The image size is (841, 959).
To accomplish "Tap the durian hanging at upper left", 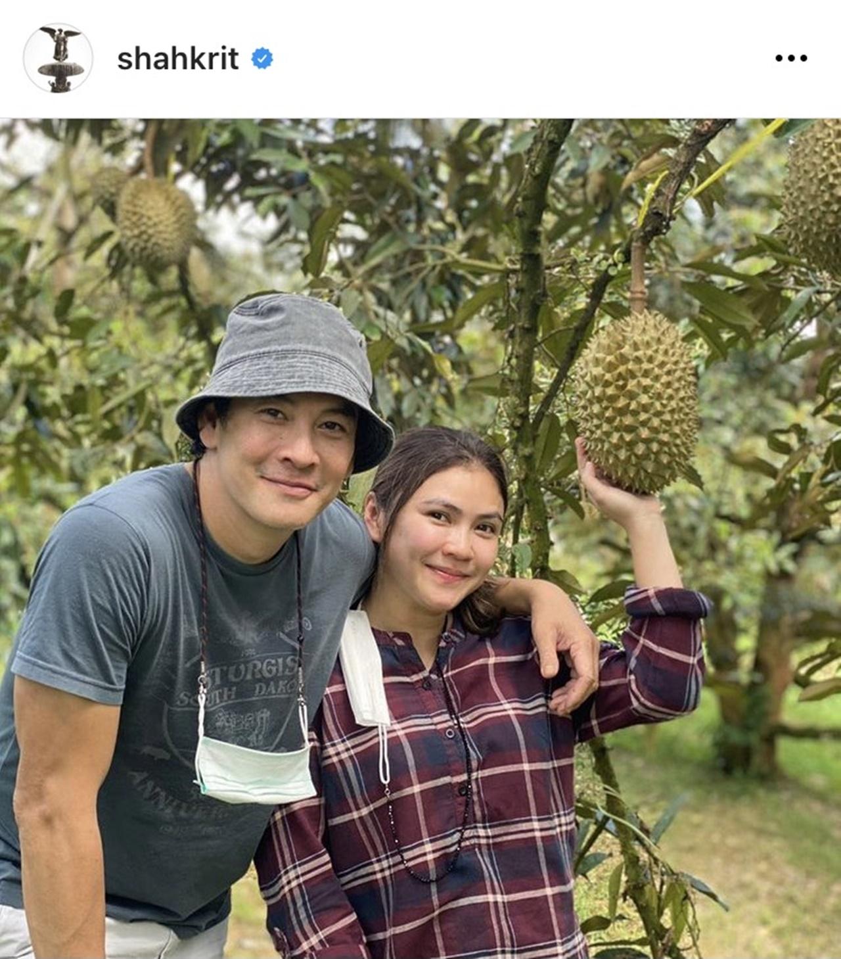I will [x=156, y=222].
